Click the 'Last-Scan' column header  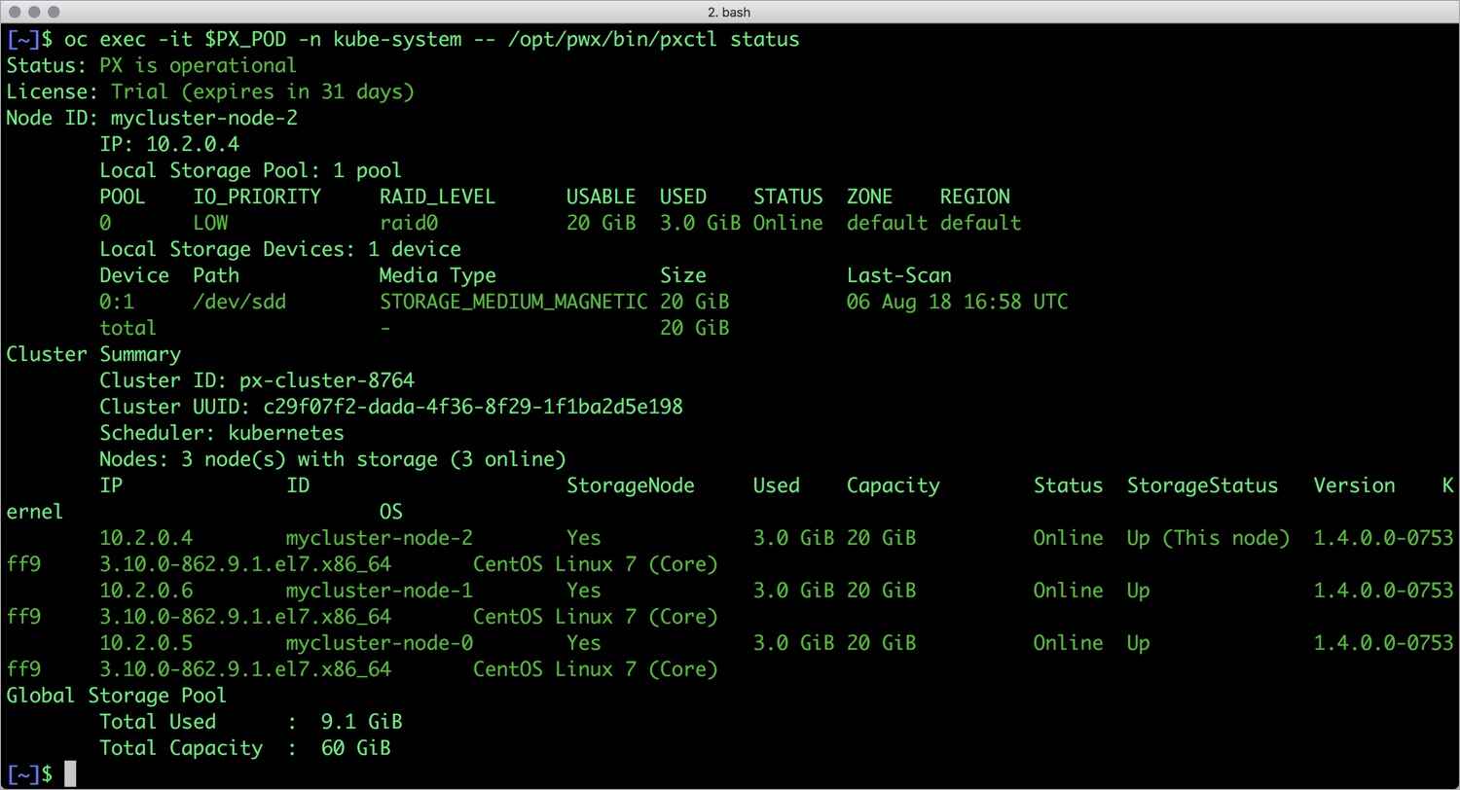[898, 275]
